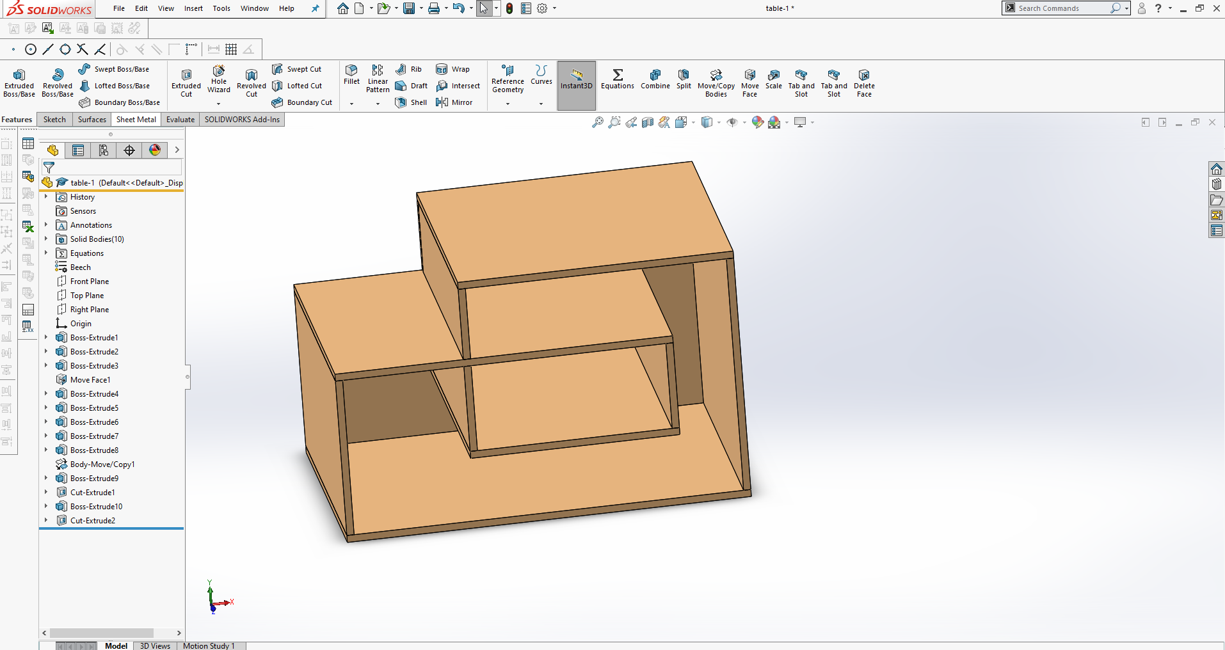Image resolution: width=1225 pixels, height=650 pixels.
Task: Open the Tools menu
Action: tap(221, 8)
